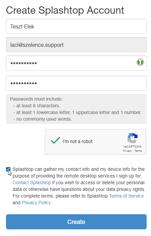This screenshot has width=151, height=236.
Task: Click the 'I'm not a robot' label
Action: coord(77,141)
